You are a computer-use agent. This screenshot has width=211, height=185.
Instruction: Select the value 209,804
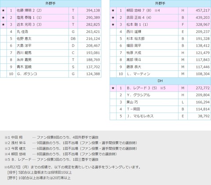(203, 95)
